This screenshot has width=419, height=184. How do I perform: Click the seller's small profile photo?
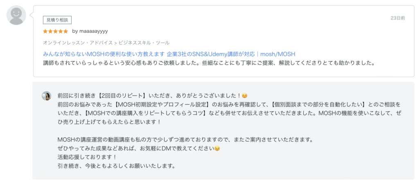46,96
